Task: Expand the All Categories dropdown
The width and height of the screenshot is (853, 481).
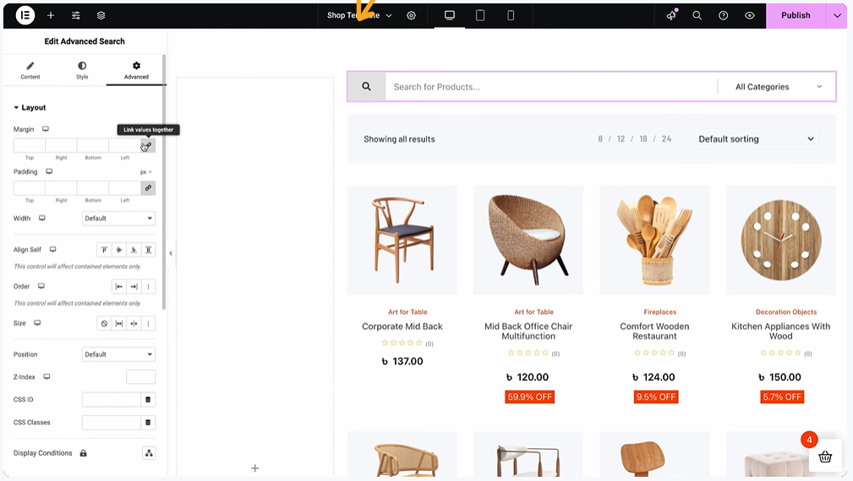Action: pos(778,87)
